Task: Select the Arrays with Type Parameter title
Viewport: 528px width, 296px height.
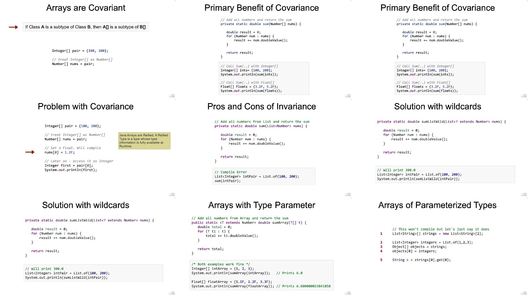Action: [262, 205]
